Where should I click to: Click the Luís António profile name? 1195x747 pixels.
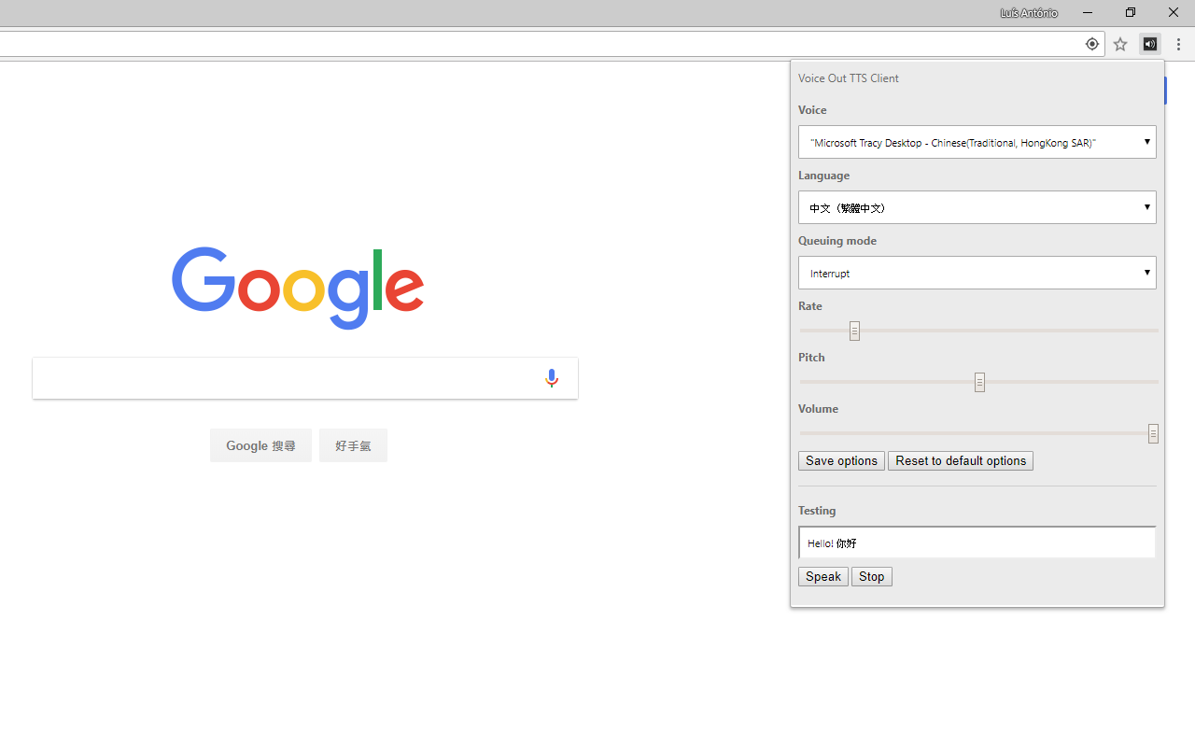(x=1029, y=13)
